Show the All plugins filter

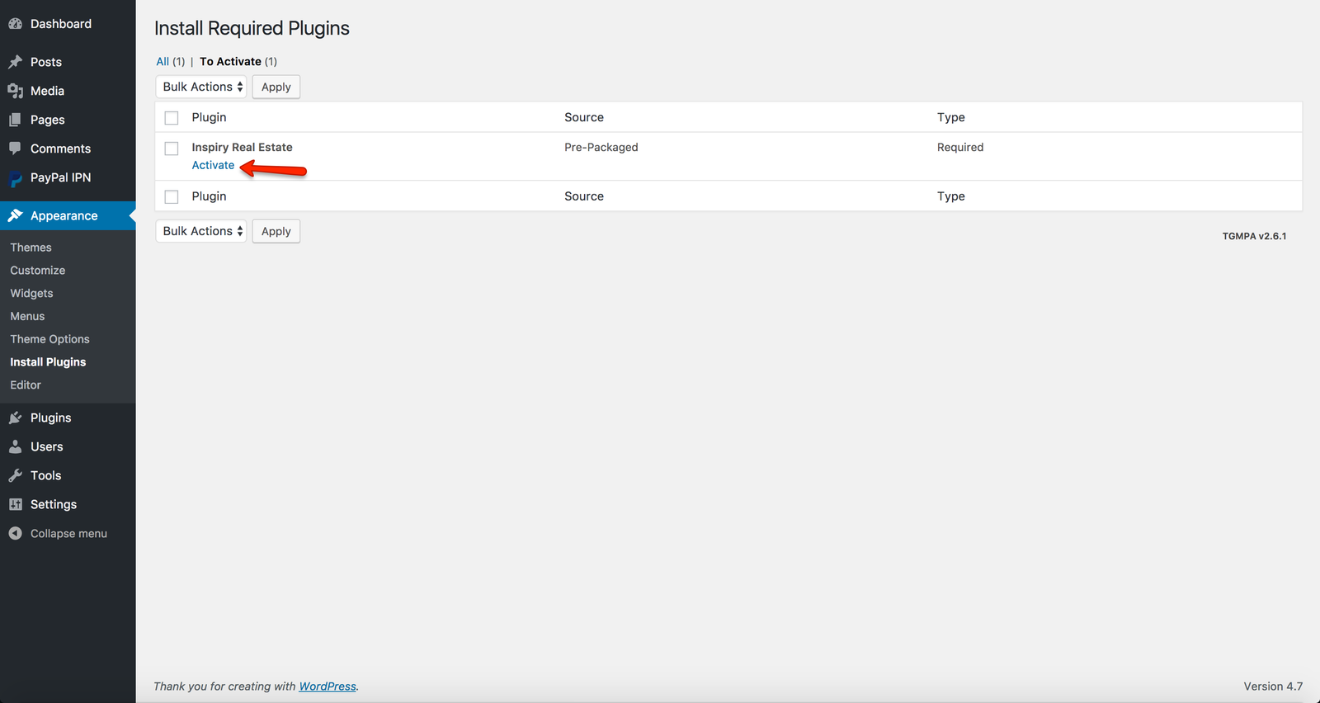coord(163,61)
